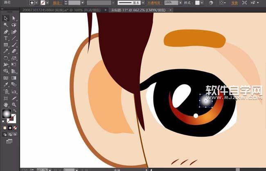This screenshot has height=171, width=266.
Task: Select the Direct Selection tool
Action: pos(14,18)
